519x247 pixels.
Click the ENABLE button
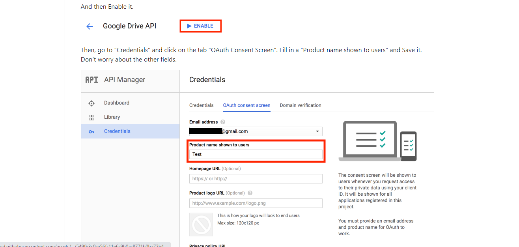pyautogui.click(x=200, y=26)
